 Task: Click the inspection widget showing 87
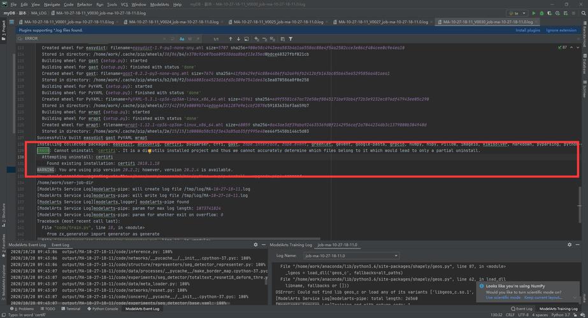point(563,48)
